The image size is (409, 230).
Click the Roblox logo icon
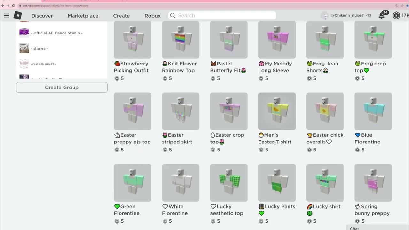[18, 15]
